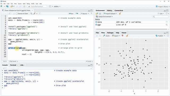Viewport: 170px width, 96px height.
Task: Open the Tools menu
Action: 37,4
